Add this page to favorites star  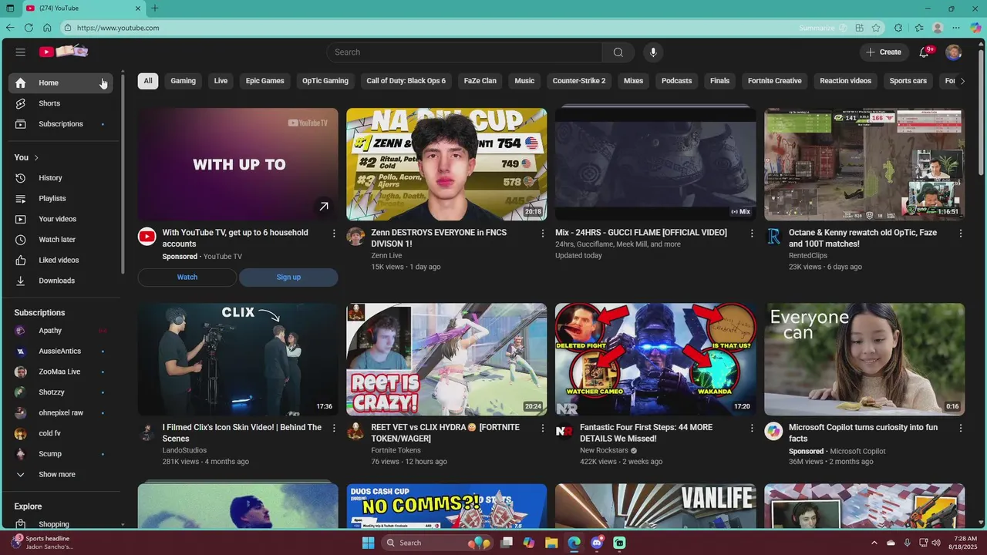coord(876,28)
